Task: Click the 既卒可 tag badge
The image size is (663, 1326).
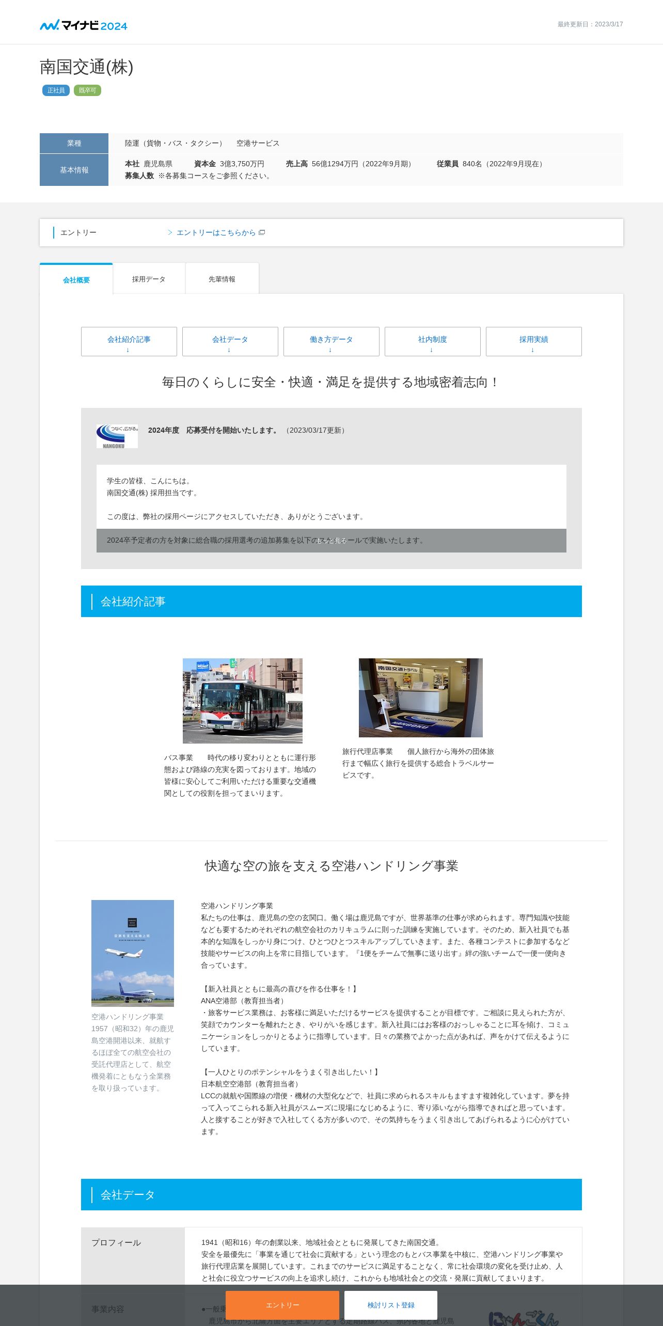Action: (x=87, y=90)
